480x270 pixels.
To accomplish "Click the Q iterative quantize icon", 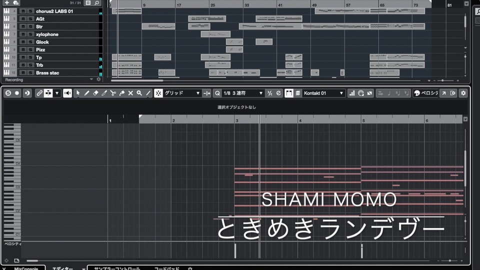I will [x=217, y=93].
